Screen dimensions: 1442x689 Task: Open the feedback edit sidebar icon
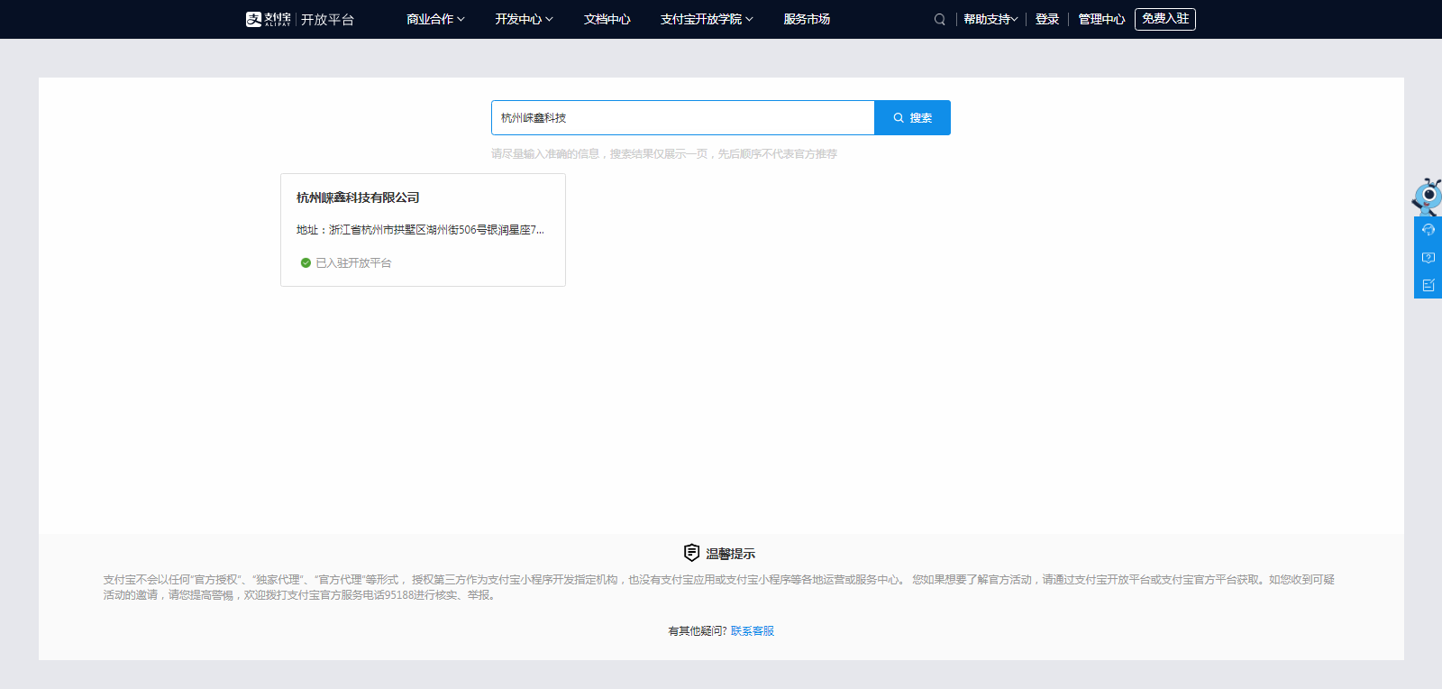coord(1428,285)
